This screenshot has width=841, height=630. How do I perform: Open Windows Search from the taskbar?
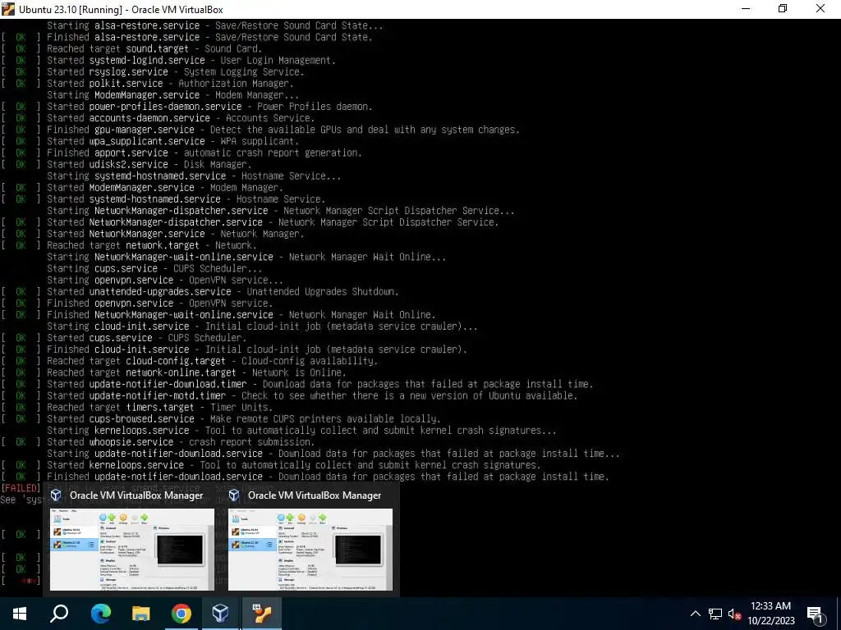pyautogui.click(x=59, y=614)
